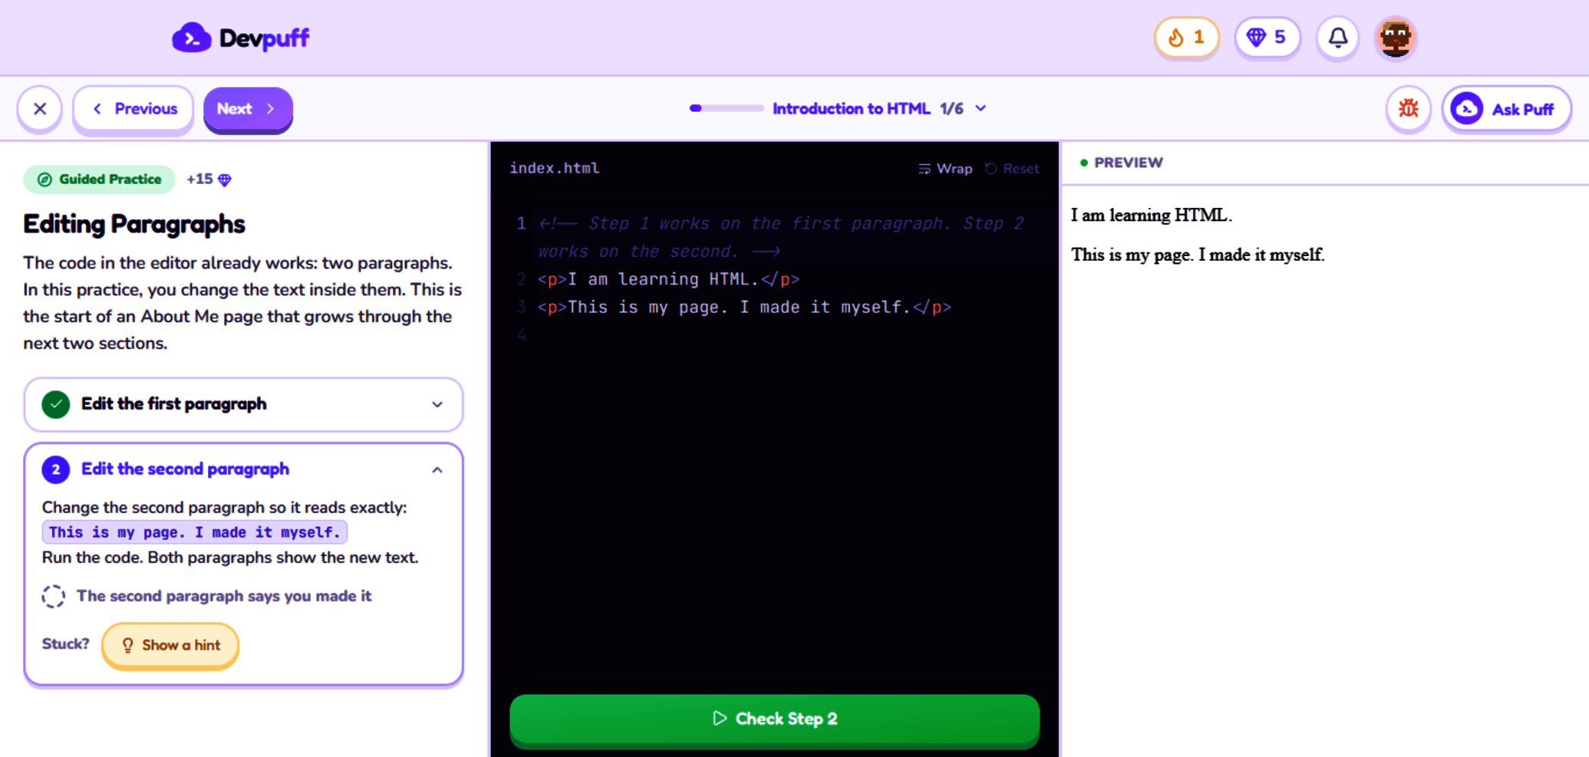Open the gems diamond counter
This screenshot has height=757, width=1589.
pyautogui.click(x=1267, y=37)
